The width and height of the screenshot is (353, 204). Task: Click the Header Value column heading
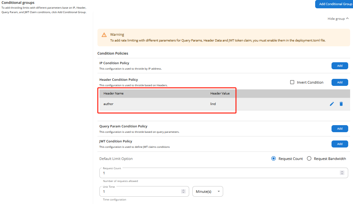tap(220, 94)
